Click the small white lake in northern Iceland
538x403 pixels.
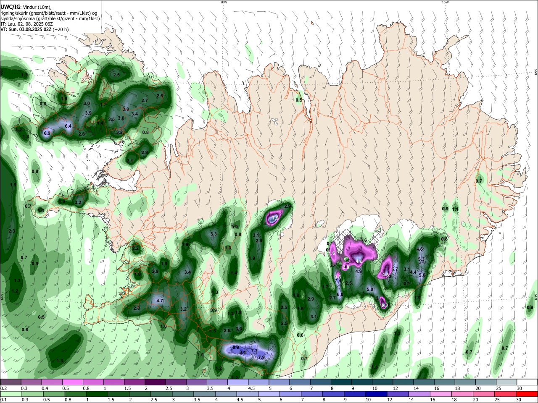(274, 121)
